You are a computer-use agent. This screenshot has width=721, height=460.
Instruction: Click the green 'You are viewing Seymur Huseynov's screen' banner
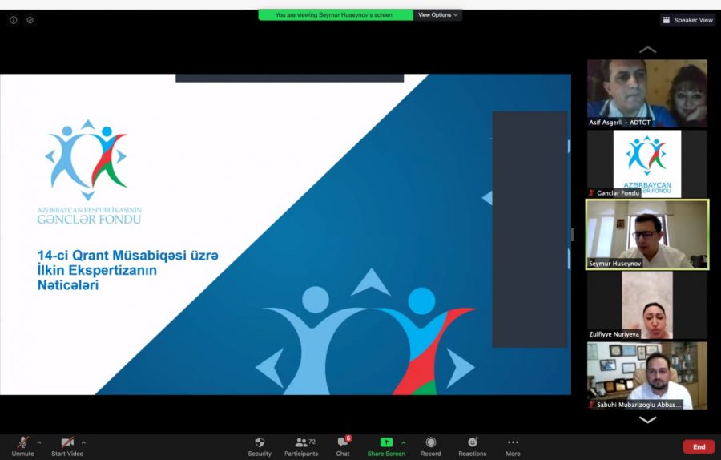click(336, 14)
